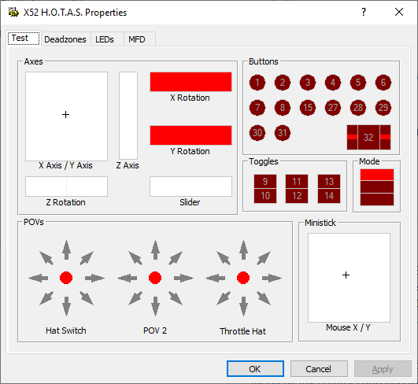
Task: Click the Throttle Hat center red dot
Action: (x=243, y=278)
